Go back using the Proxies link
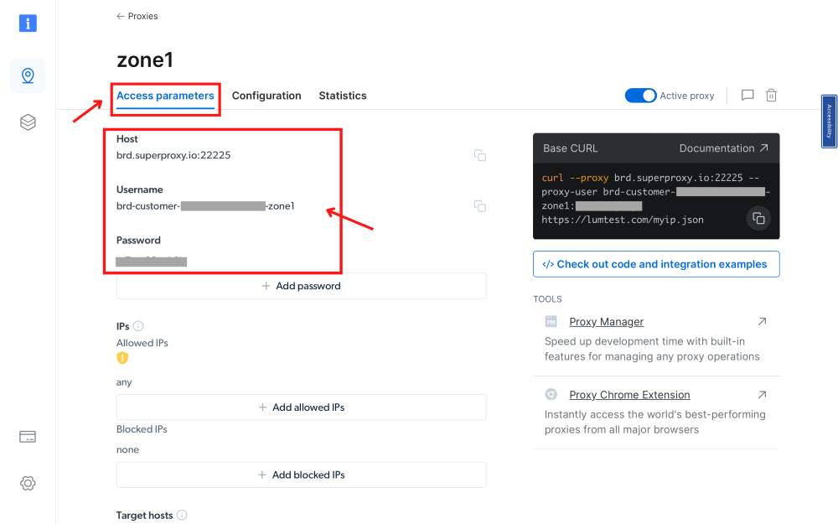Image resolution: width=838 pixels, height=524 pixels. click(137, 15)
